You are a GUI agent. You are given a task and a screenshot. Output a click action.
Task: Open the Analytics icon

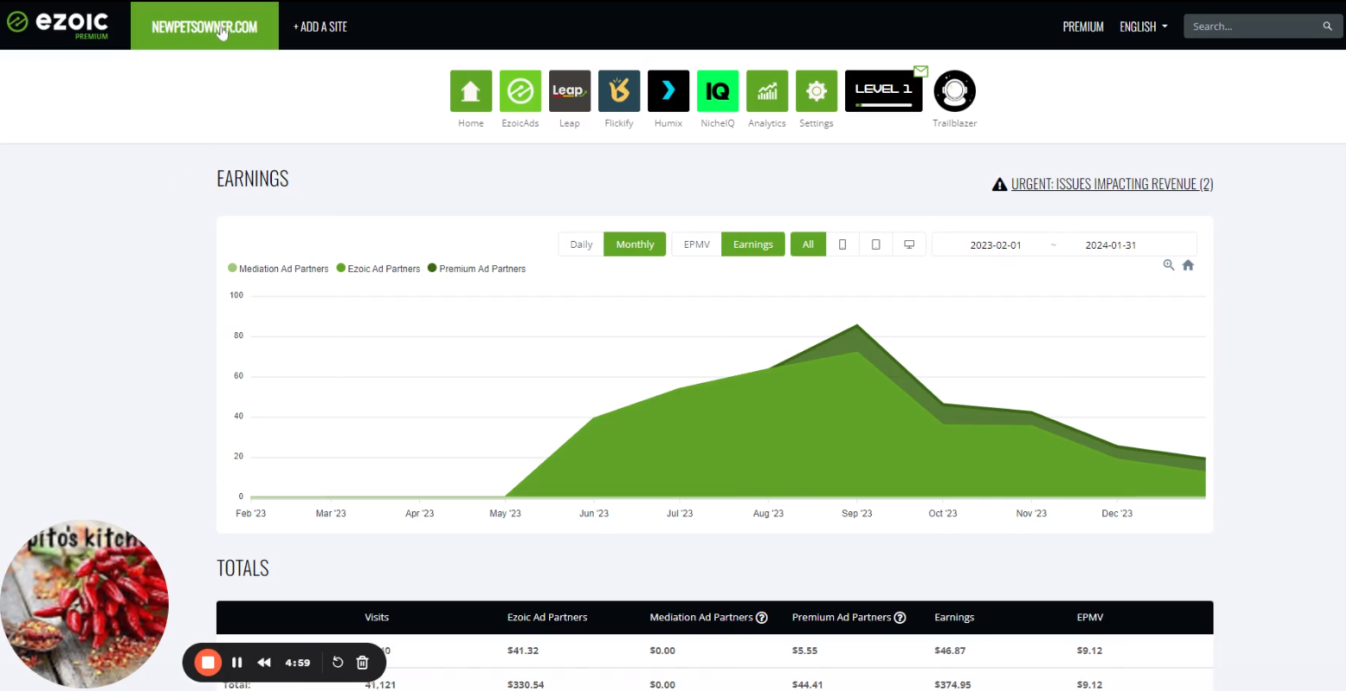(x=768, y=91)
